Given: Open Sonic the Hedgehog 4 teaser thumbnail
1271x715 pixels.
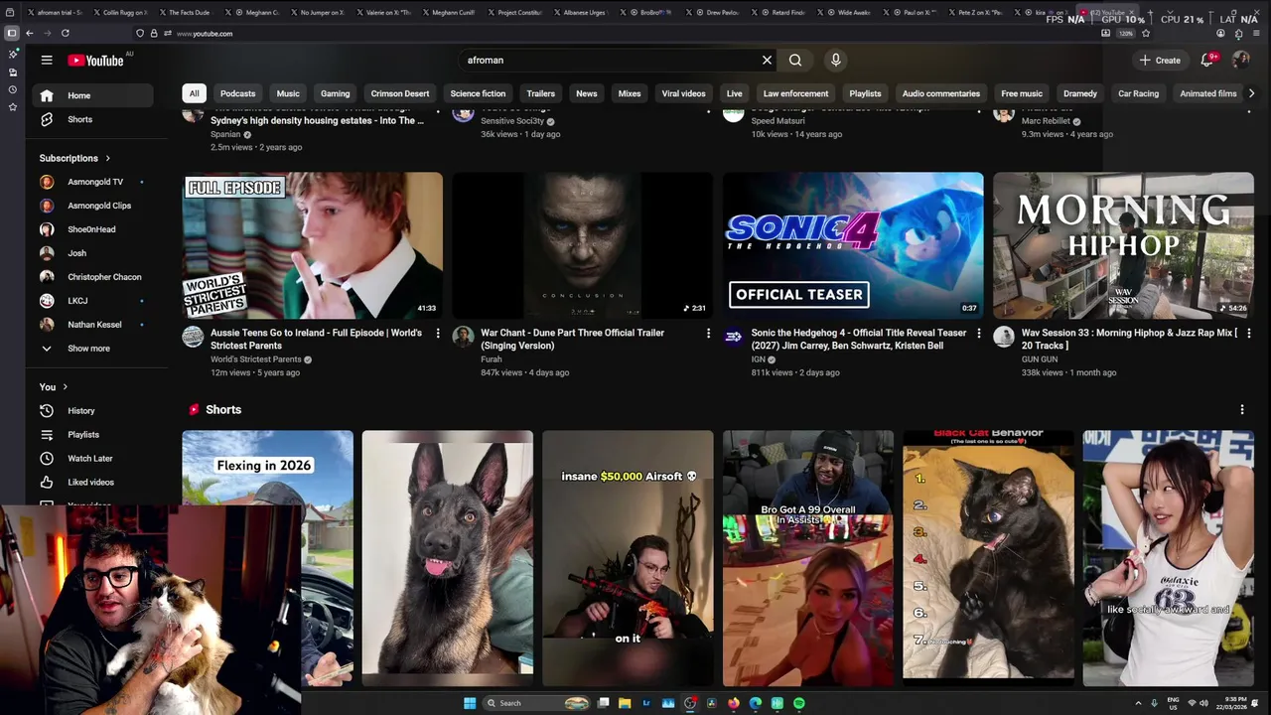Looking at the screenshot, I should 853,245.
